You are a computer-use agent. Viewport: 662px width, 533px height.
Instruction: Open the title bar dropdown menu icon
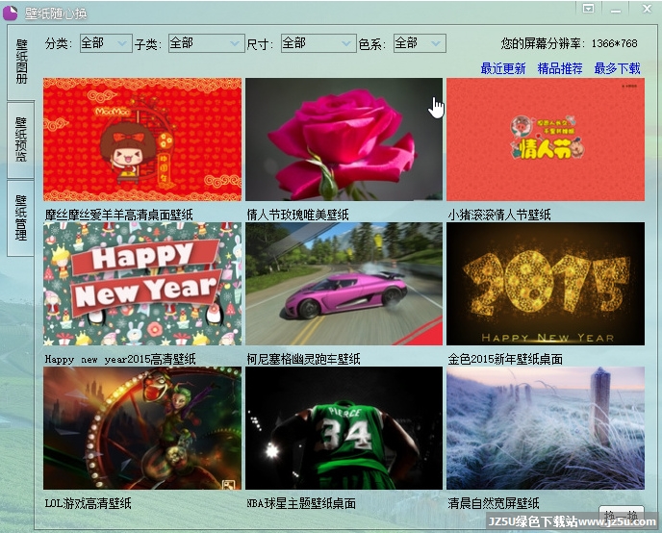pyautogui.click(x=588, y=9)
